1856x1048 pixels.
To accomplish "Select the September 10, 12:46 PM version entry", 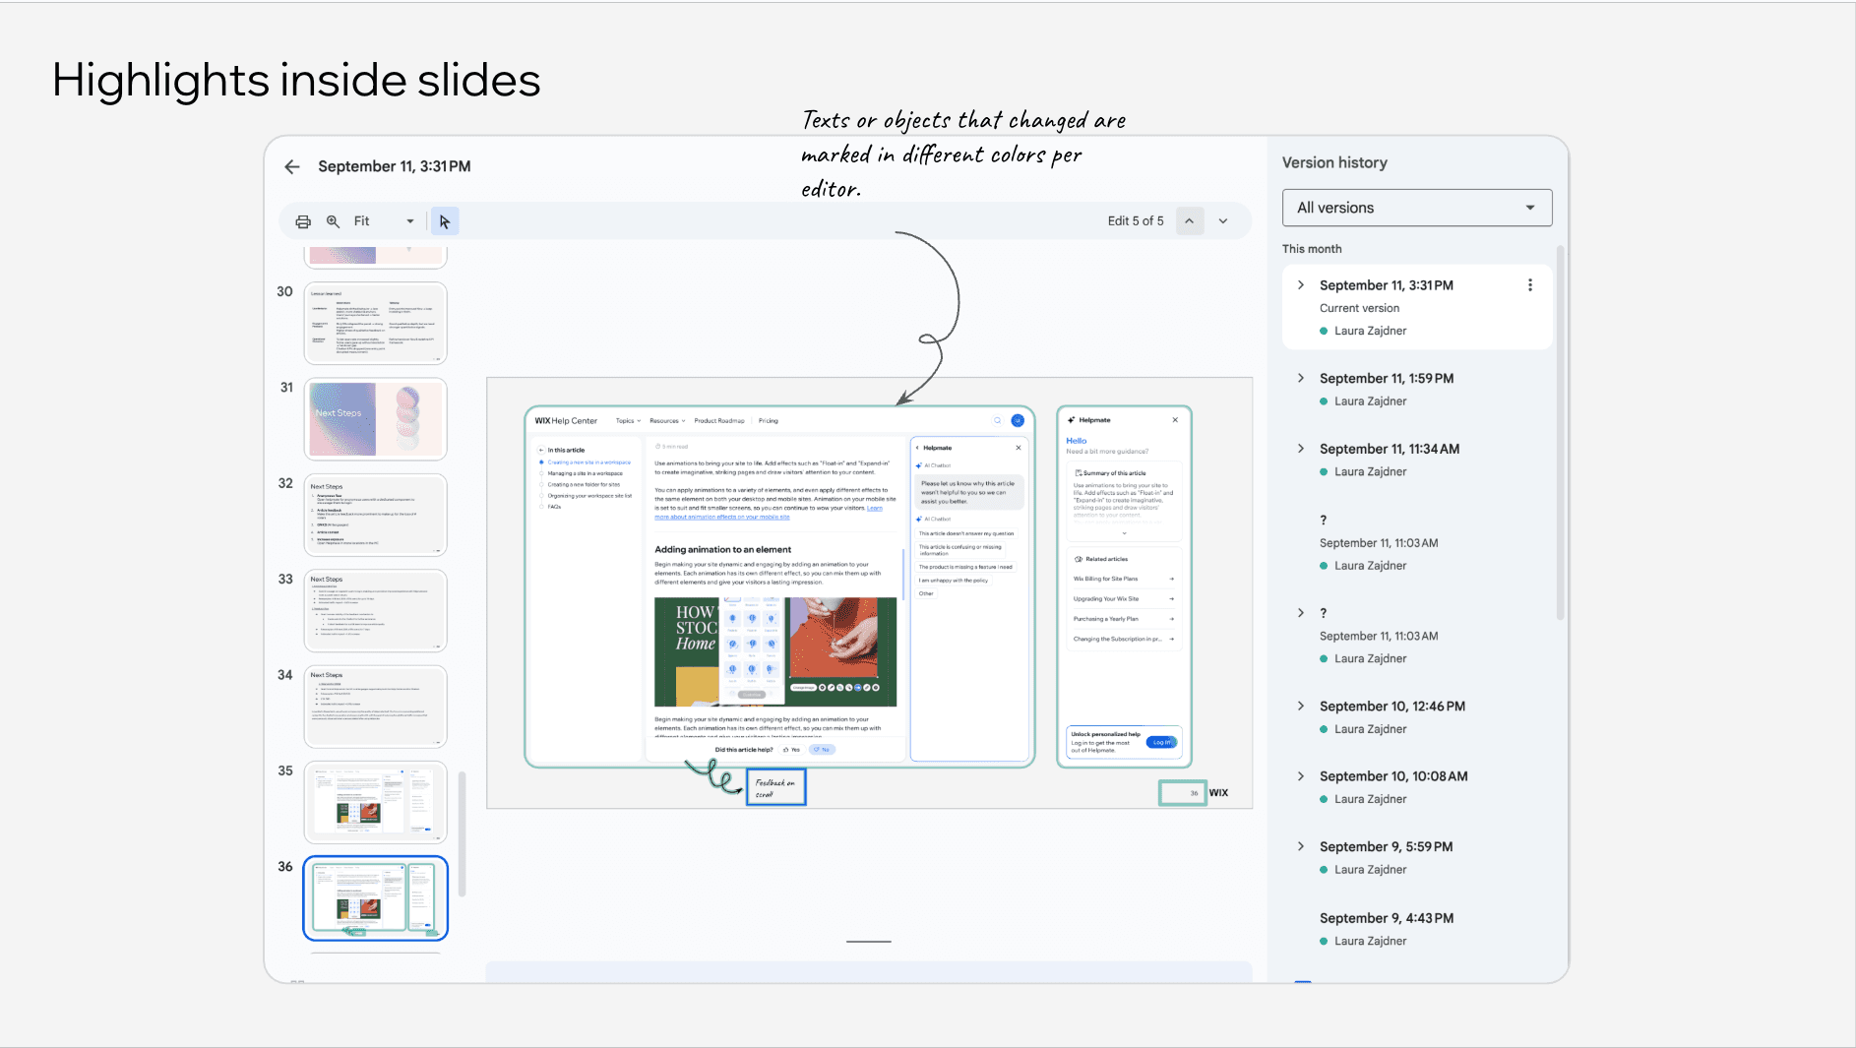I will (x=1417, y=717).
